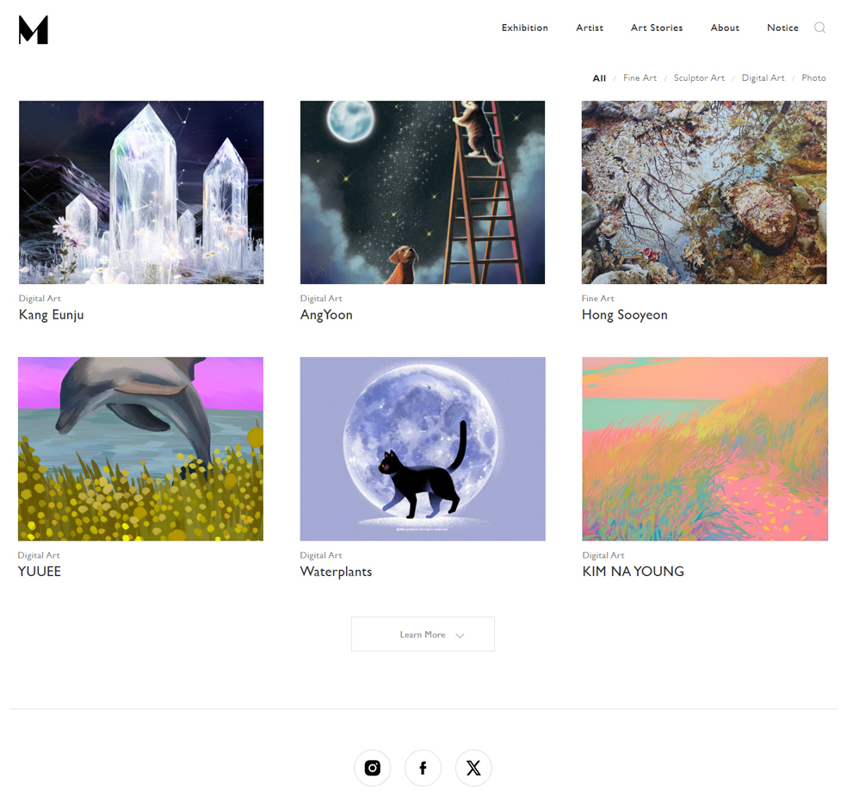Select the About menu item
The image size is (847, 798).
pyautogui.click(x=725, y=28)
